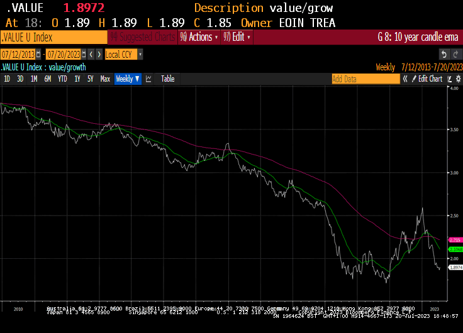Click the Add Data input field

click(x=366, y=79)
